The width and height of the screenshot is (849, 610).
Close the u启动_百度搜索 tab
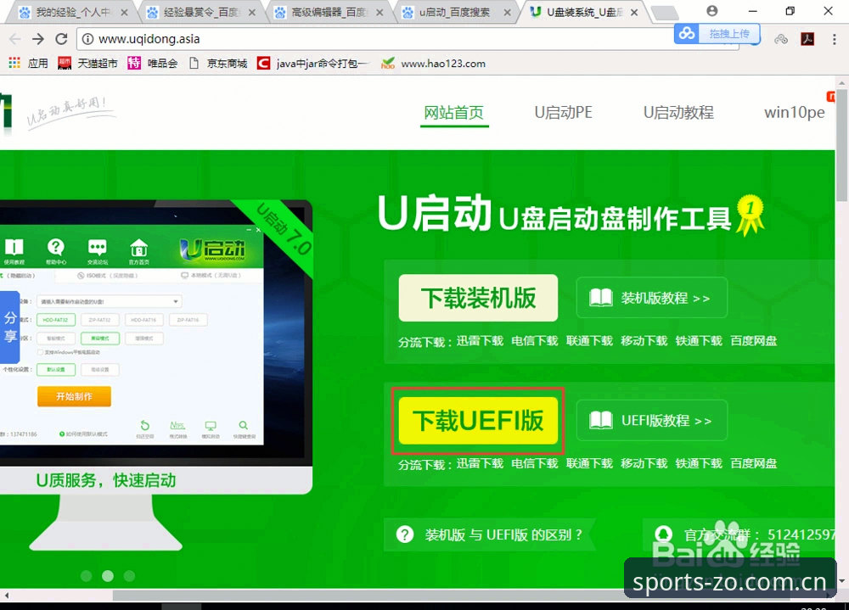pos(508,13)
